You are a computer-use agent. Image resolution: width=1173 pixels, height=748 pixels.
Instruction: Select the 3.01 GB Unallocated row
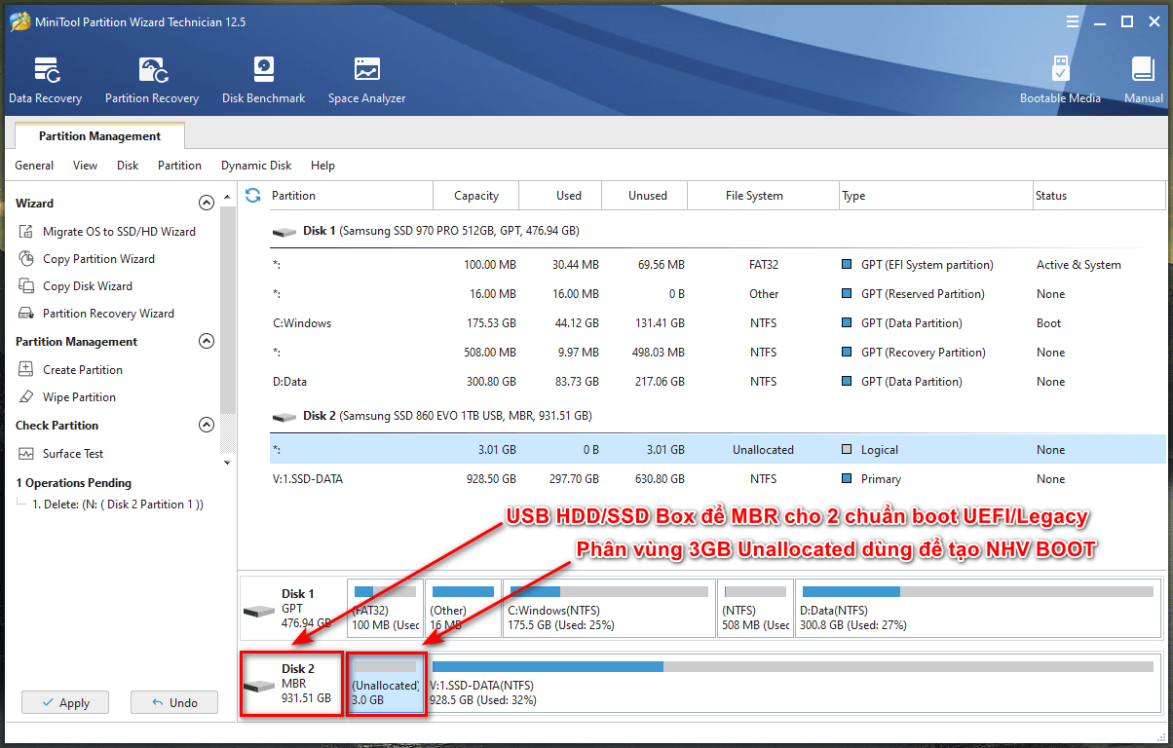tap(717, 450)
